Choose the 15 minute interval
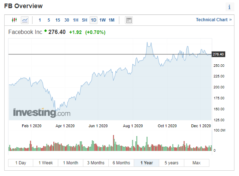 pos(58,20)
